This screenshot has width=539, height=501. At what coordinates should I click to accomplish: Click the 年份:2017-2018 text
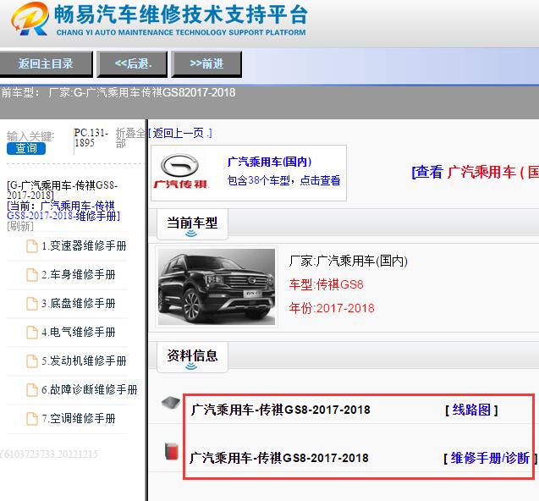pos(332,308)
